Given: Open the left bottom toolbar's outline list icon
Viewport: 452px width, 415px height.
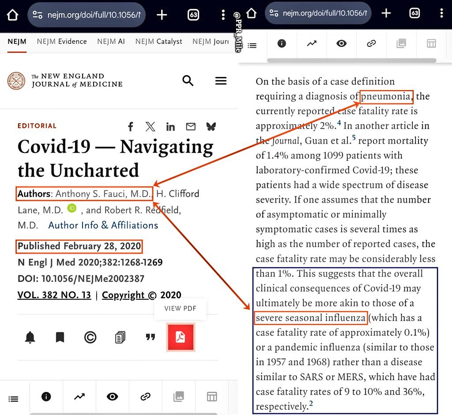Looking at the screenshot, I should pyautogui.click(x=13, y=399).
